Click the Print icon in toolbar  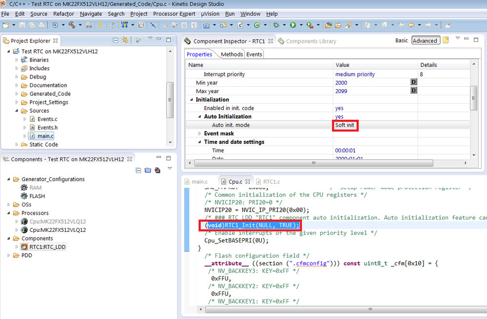click(x=41, y=25)
